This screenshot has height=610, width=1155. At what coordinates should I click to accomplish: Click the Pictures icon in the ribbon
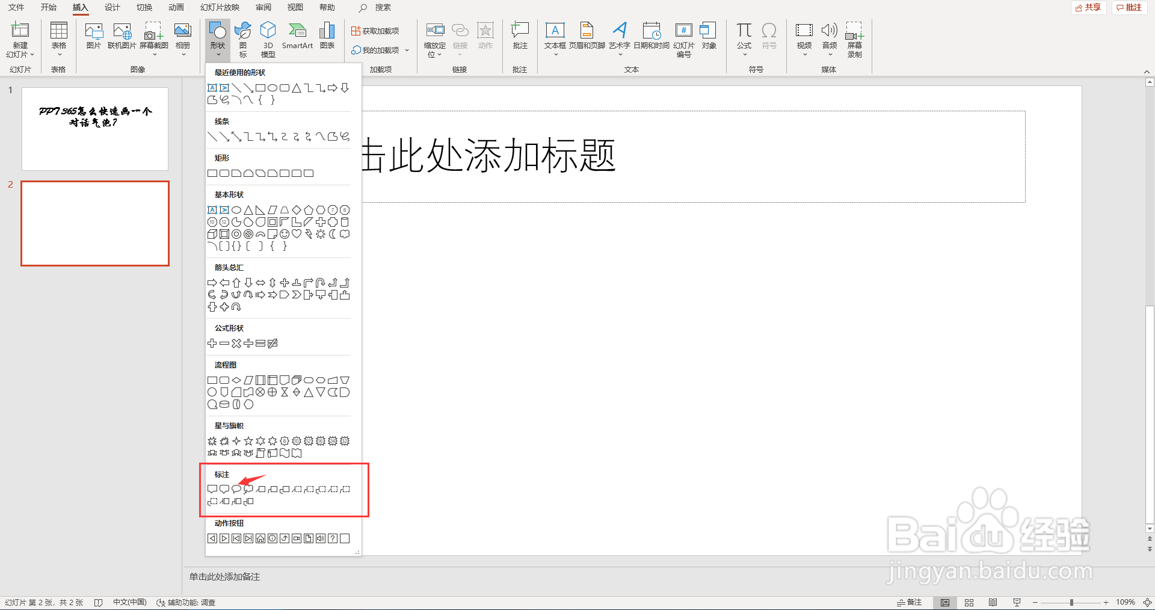(93, 36)
